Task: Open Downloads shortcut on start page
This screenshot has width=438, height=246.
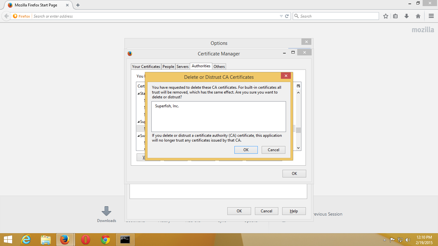Action: 106,214
